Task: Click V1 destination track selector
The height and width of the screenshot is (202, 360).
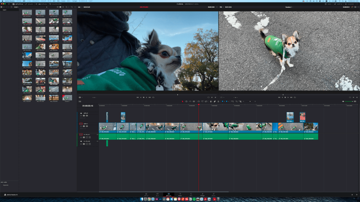Action: click(81, 124)
